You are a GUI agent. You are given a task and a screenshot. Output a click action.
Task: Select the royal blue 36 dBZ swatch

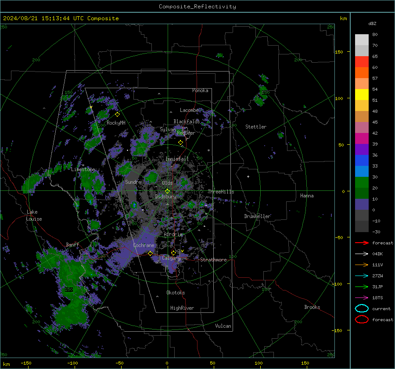click(x=362, y=160)
